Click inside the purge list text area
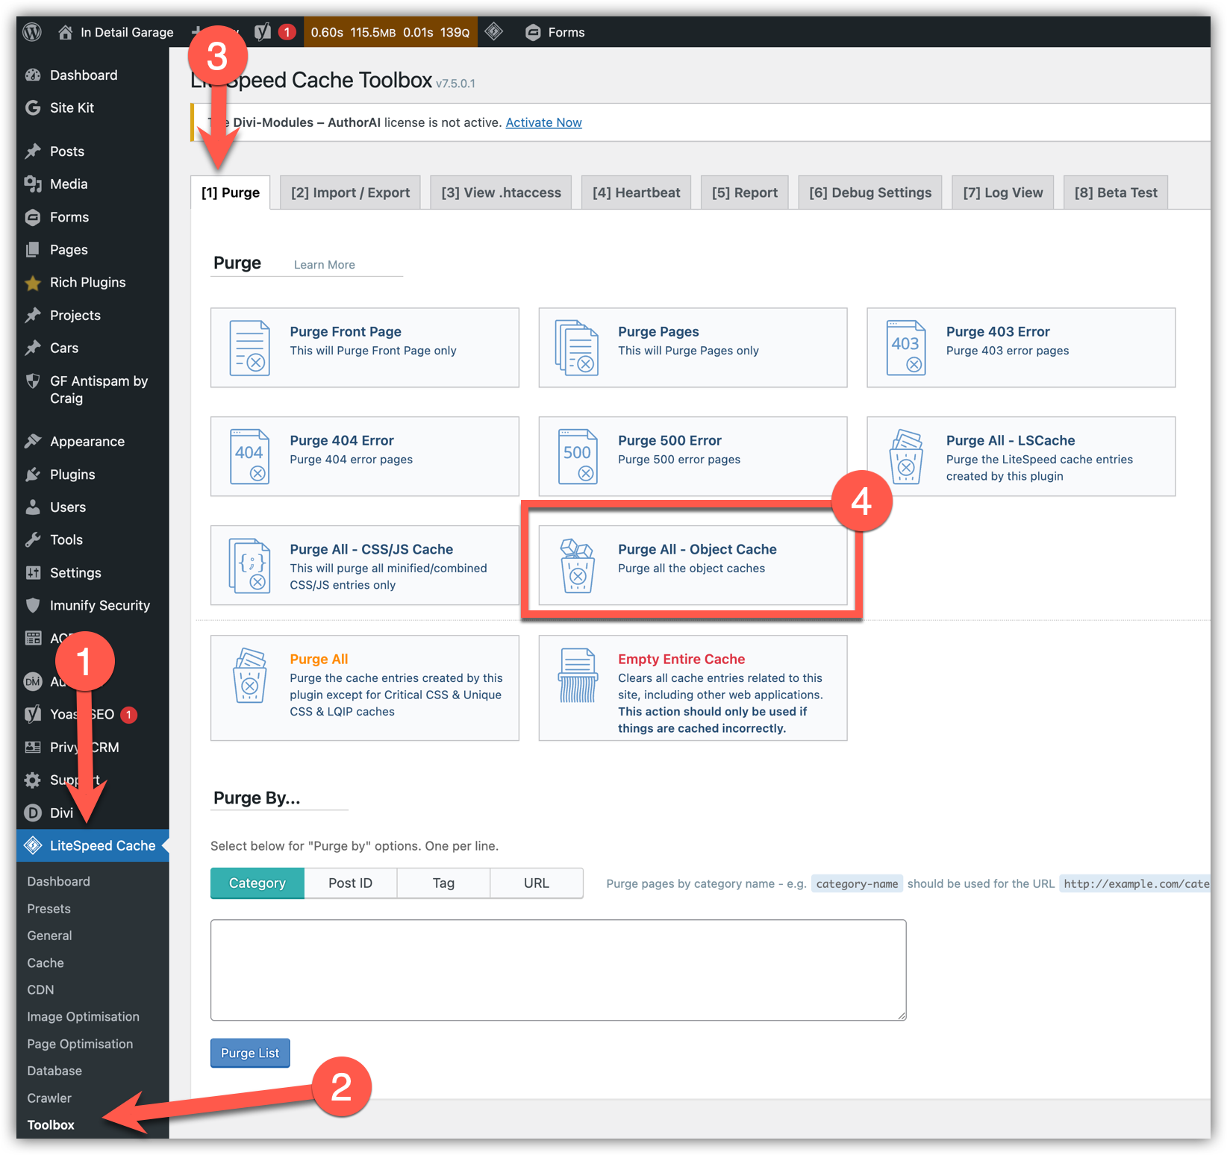The width and height of the screenshot is (1227, 1155). click(x=558, y=970)
